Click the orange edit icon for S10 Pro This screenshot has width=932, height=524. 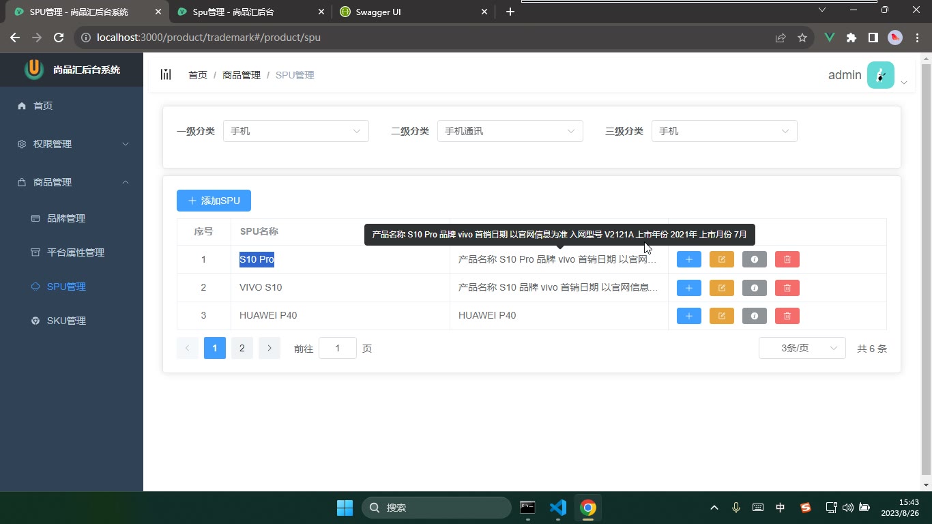(721, 259)
